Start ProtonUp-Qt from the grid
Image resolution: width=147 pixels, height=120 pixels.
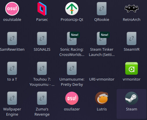pyautogui.click(x=72, y=9)
